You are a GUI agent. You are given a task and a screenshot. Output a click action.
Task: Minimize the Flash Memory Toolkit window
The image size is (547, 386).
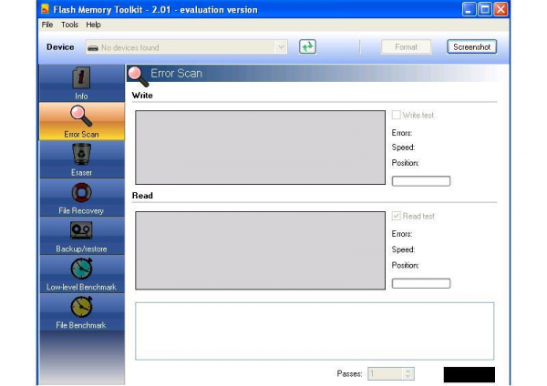(x=469, y=9)
